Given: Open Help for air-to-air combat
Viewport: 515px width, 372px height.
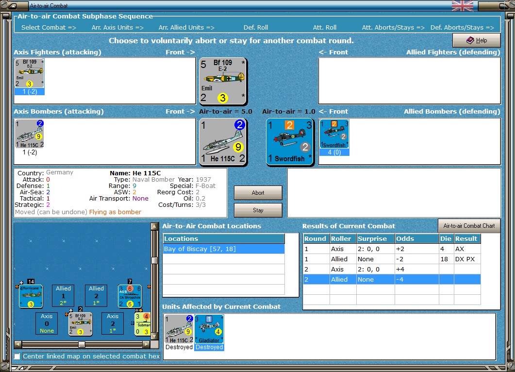Looking at the screenshot, I should (x=476, y=40).
